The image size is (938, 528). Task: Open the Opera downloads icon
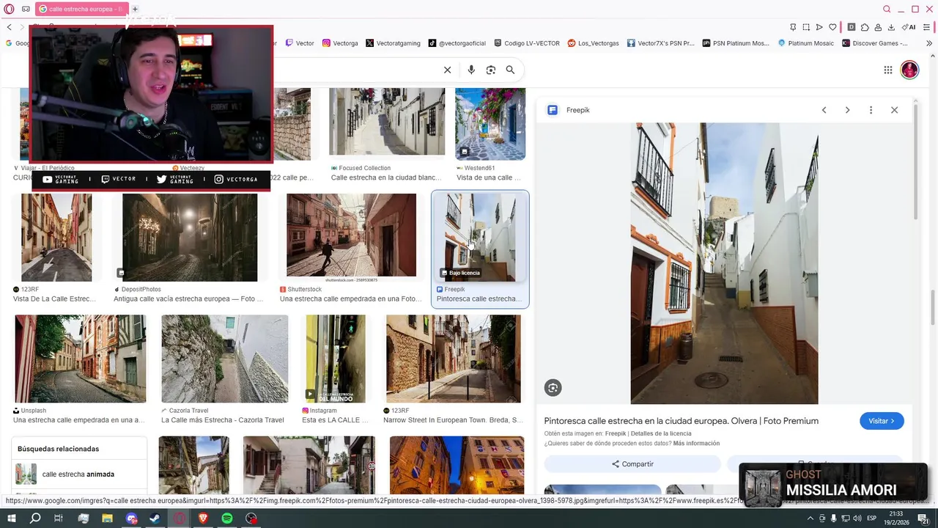point(891,27)
